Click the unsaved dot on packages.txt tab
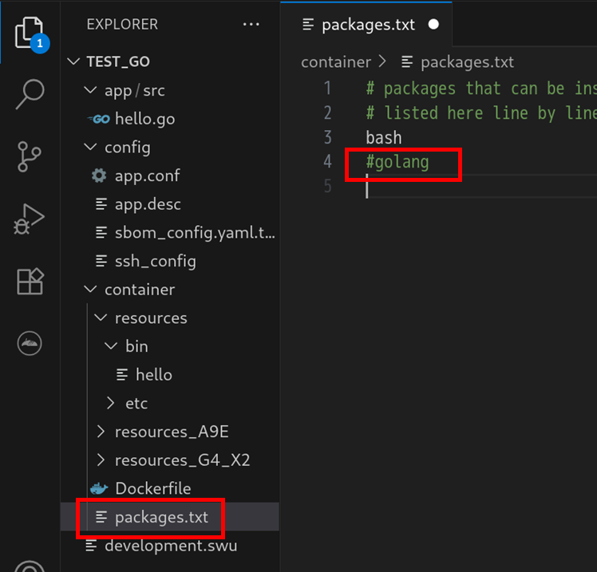 433,25
